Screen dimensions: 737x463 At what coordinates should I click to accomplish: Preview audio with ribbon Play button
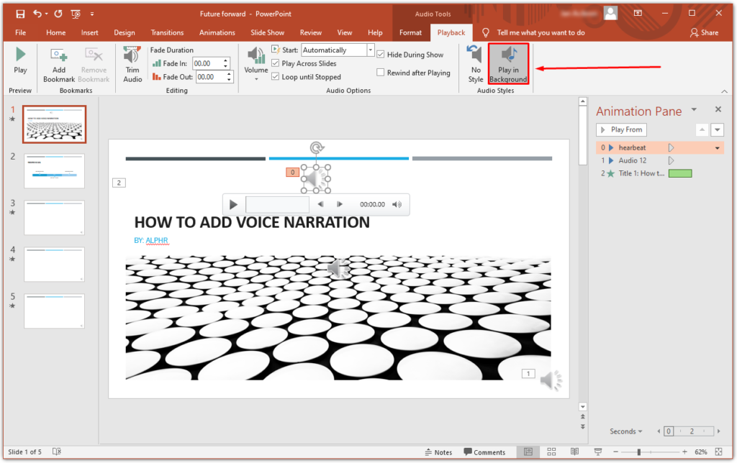(x=20, y=61)
